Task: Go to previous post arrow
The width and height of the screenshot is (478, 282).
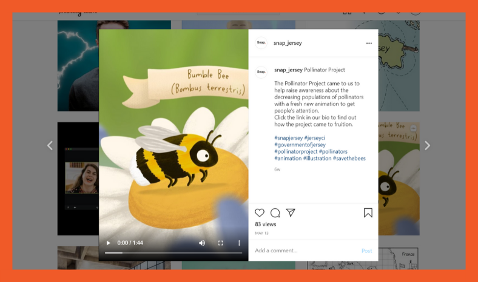Action: pos(50,145)
